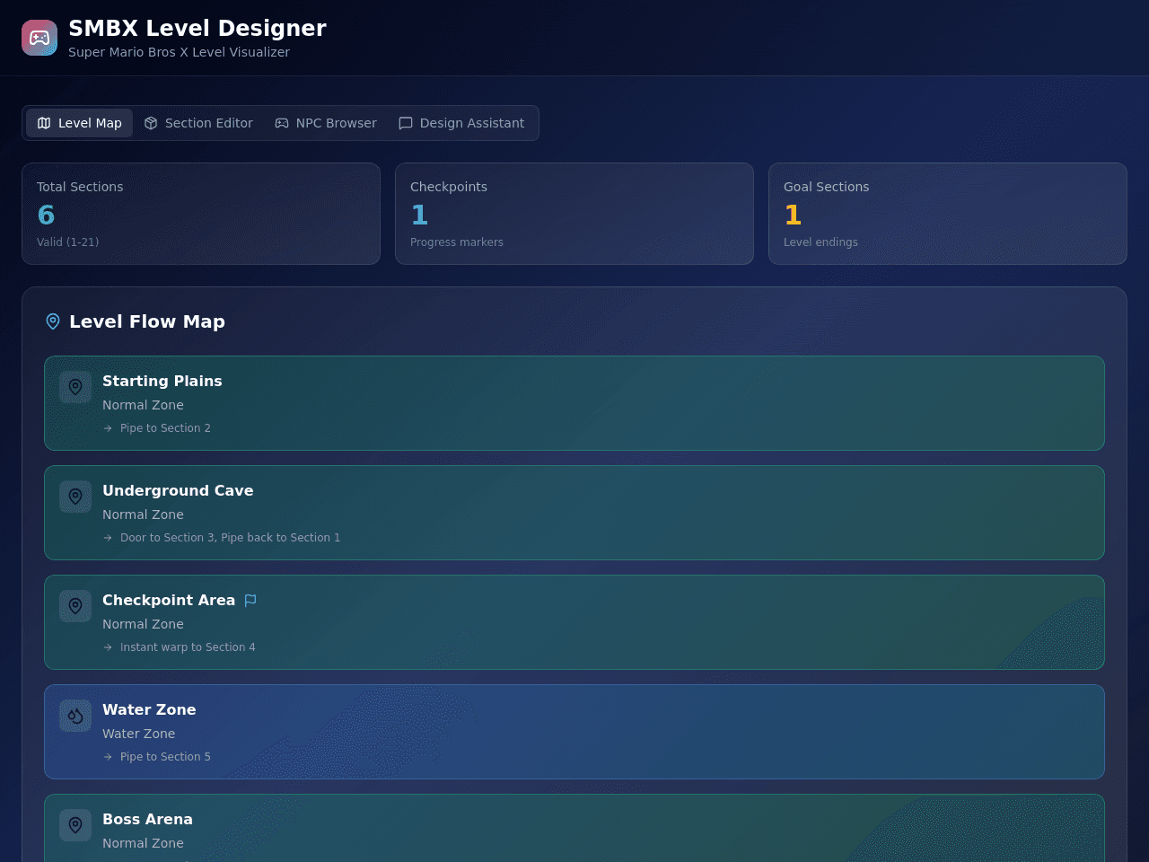Image resolution: width=1149 pixels, height=862 pixels.
Task: Click the SMBX Level Designer title
Action: [x=197, y=28]
